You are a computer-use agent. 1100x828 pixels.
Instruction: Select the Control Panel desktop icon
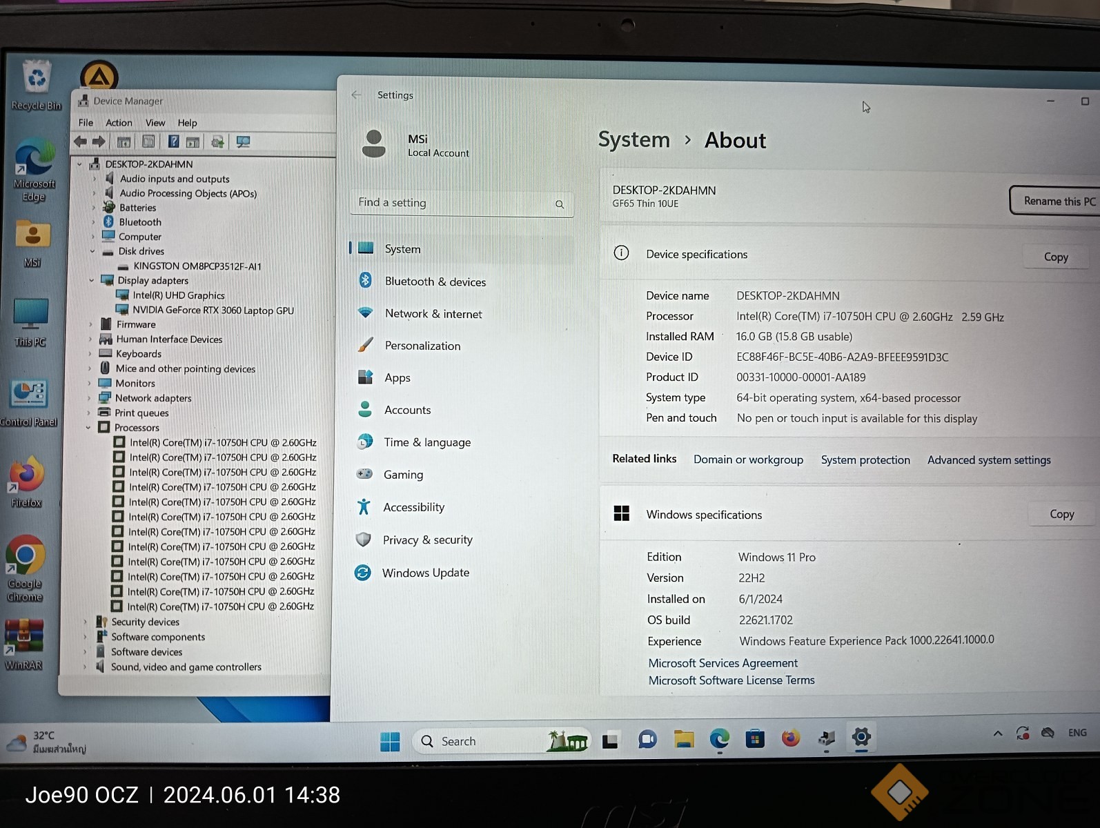[x=28, y=402]
